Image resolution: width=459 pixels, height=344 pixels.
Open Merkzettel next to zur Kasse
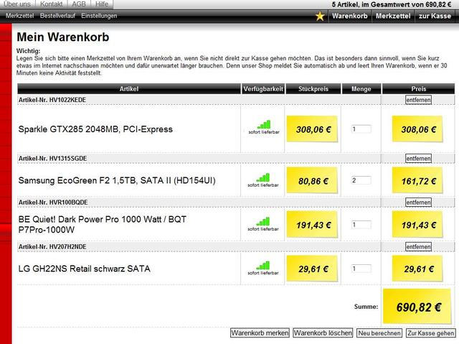(393, 16)
